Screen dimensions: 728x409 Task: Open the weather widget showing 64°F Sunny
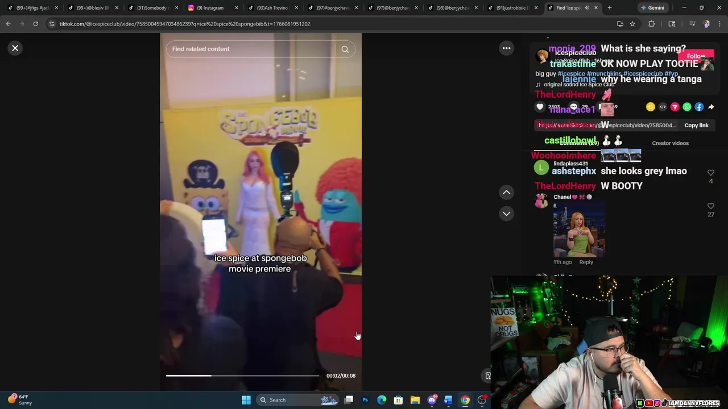click(x=20, y=400)
